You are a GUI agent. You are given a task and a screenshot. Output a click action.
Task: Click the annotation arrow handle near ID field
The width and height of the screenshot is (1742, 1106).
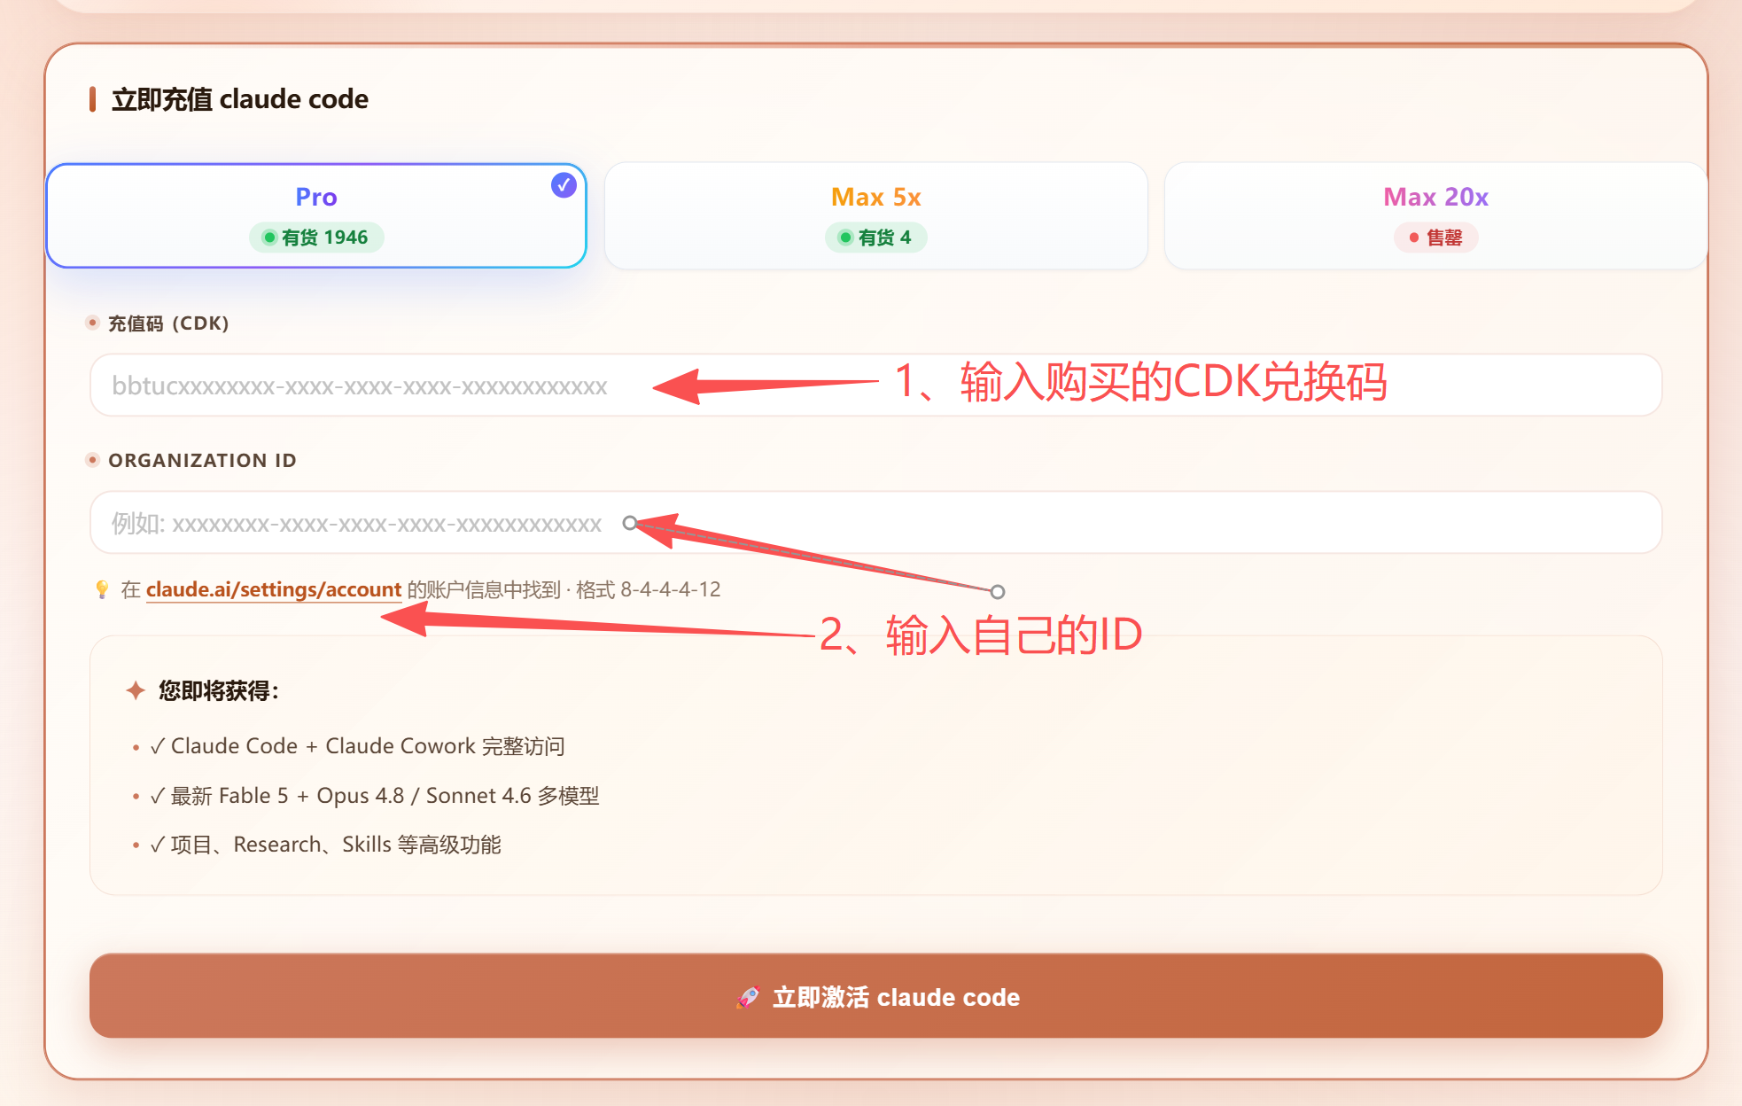(x=630, y=523)
